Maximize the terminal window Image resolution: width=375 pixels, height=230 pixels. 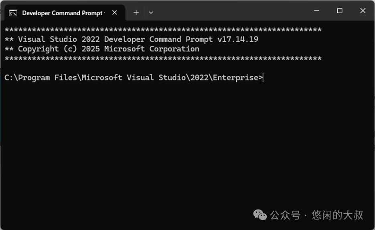[340, 11]
